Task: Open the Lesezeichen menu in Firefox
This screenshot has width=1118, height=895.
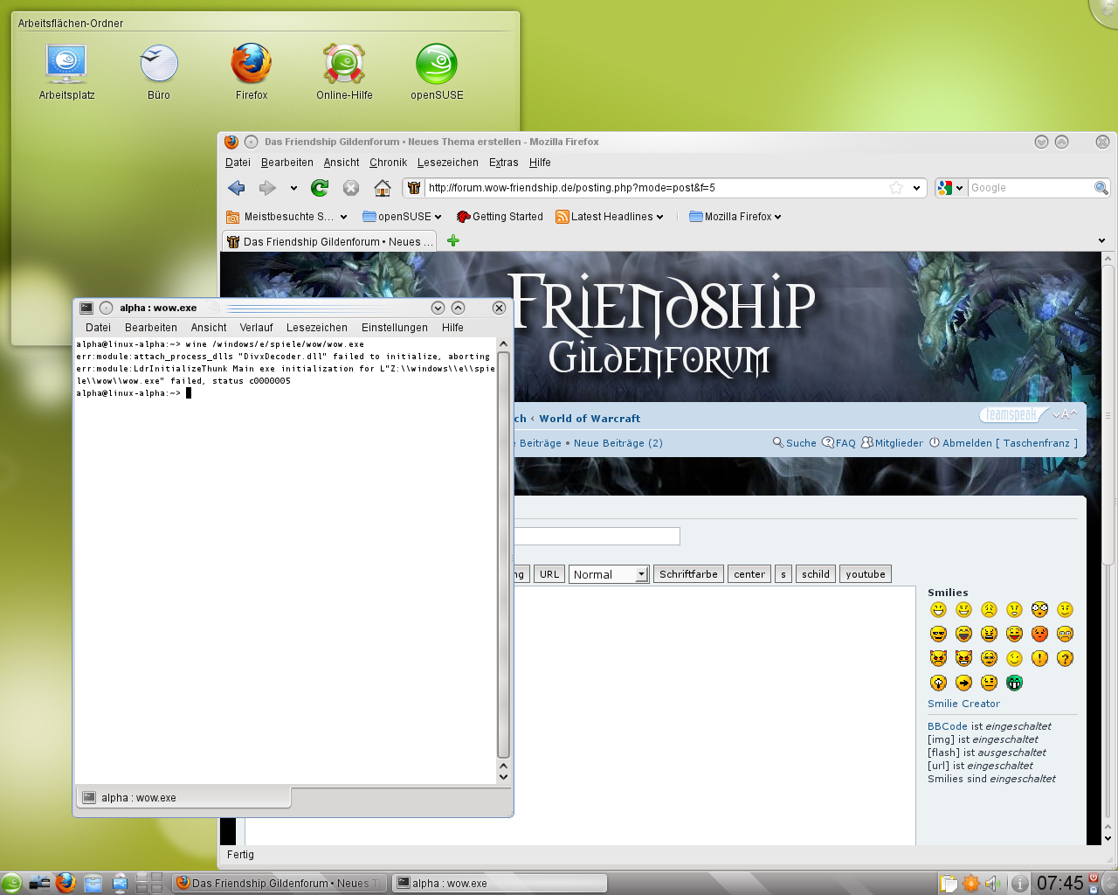Action: [x=447, y=163]
